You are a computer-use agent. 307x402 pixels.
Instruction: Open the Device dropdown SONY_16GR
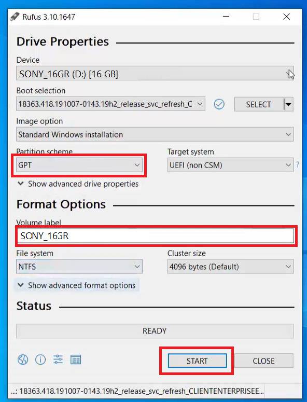coord(155,74)
